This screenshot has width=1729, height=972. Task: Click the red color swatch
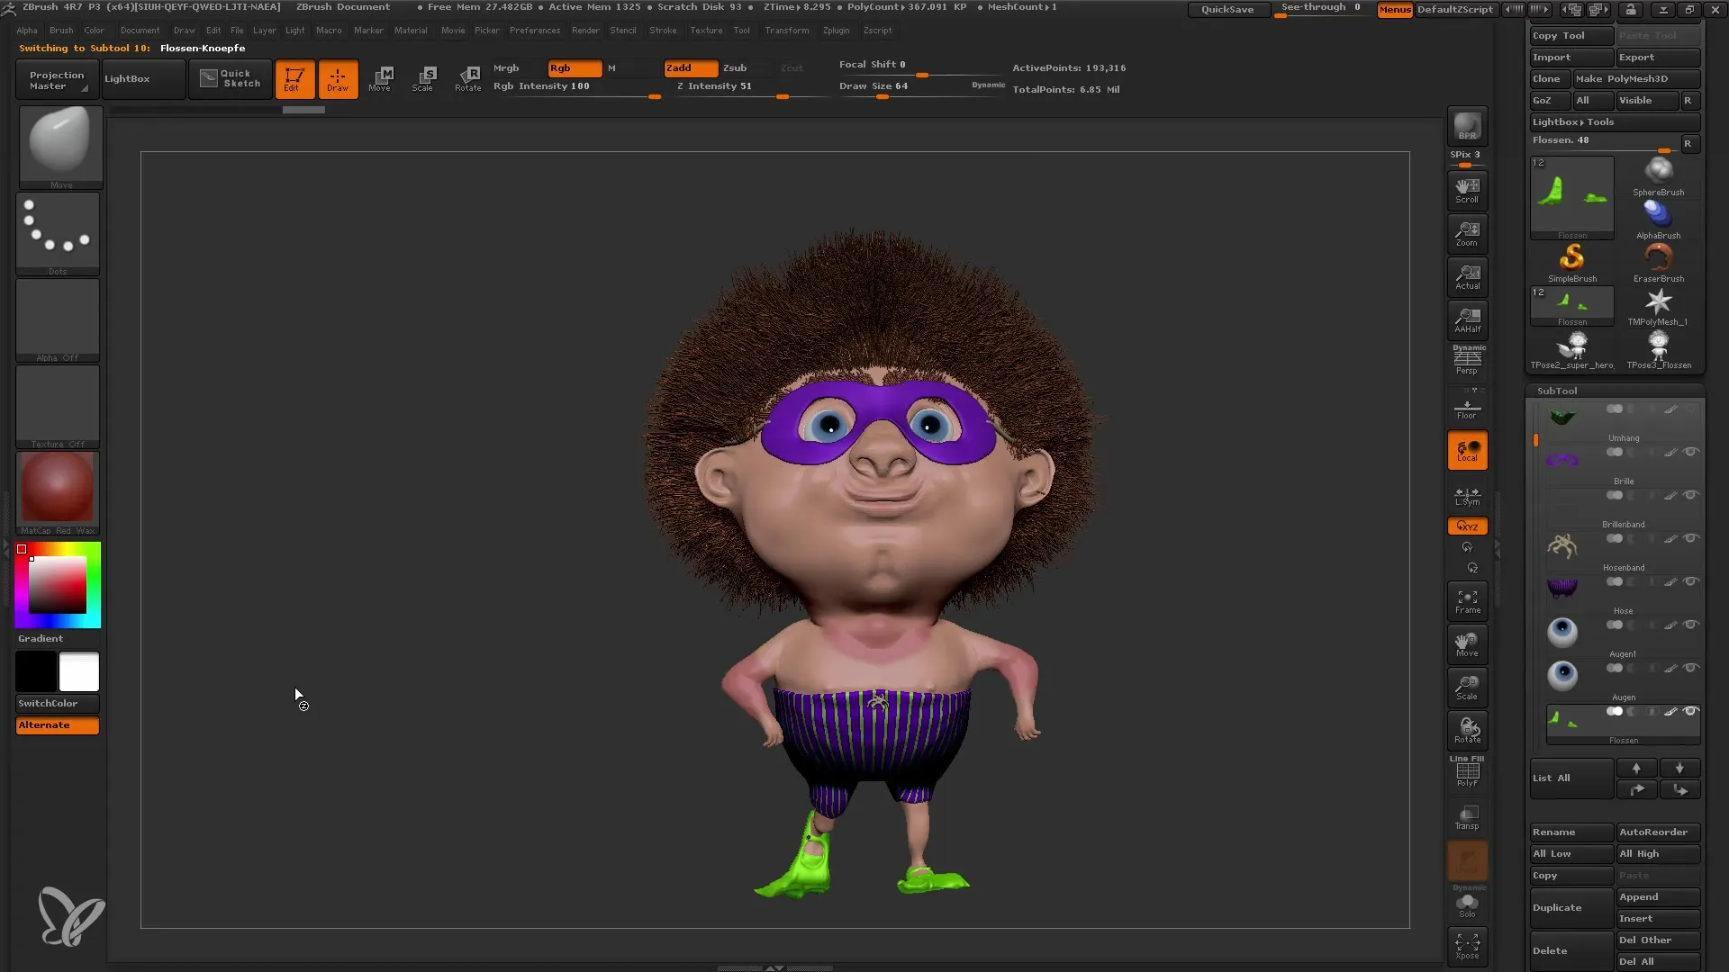point(22,547)
